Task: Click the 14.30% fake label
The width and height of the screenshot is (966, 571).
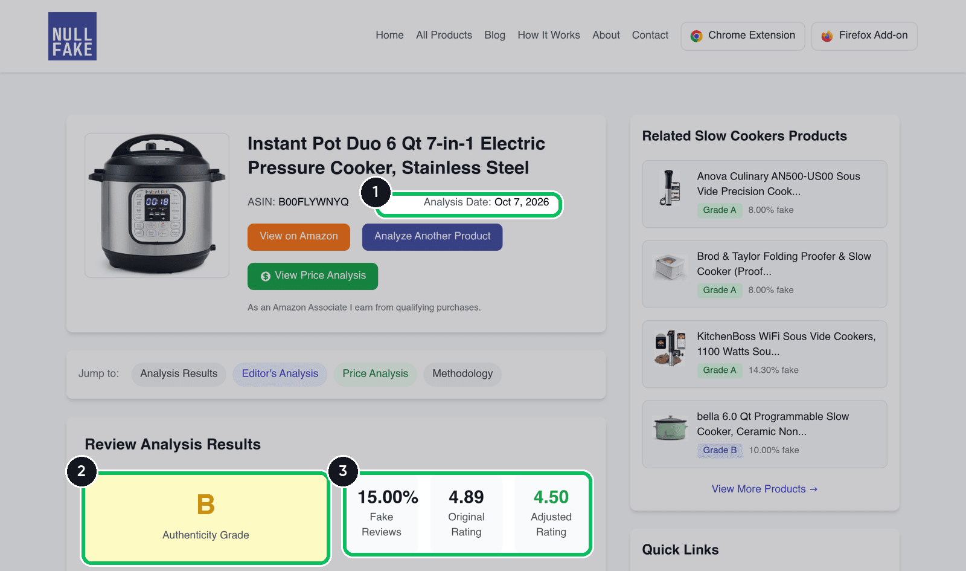Action: (x=773, y=370)
